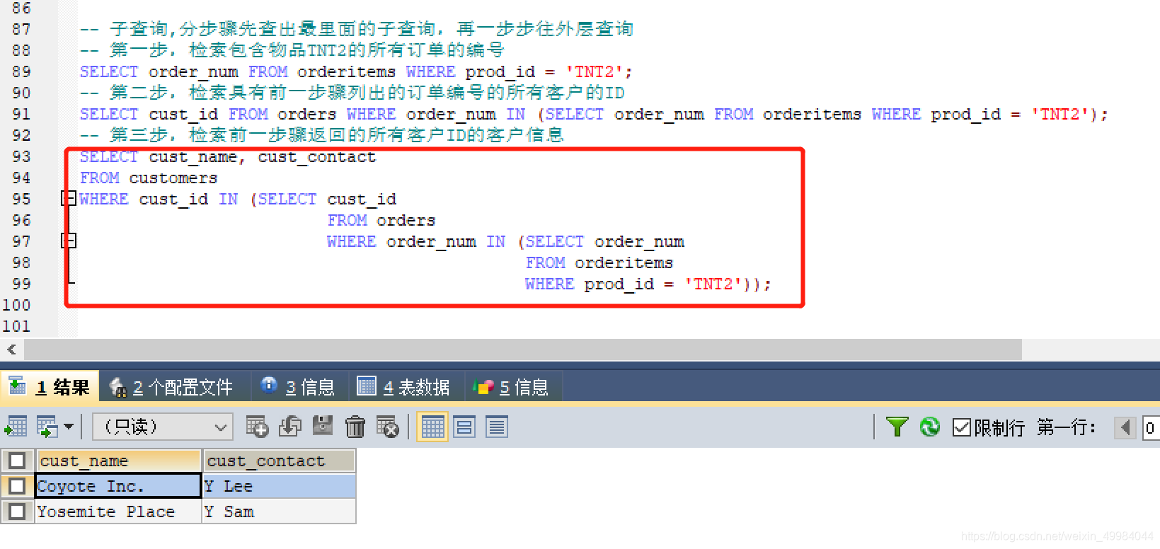This screenshot has width=1160, height=549.
Task: Click the editor horizontal scrollbar left arrow
Action: pos(12,349)
